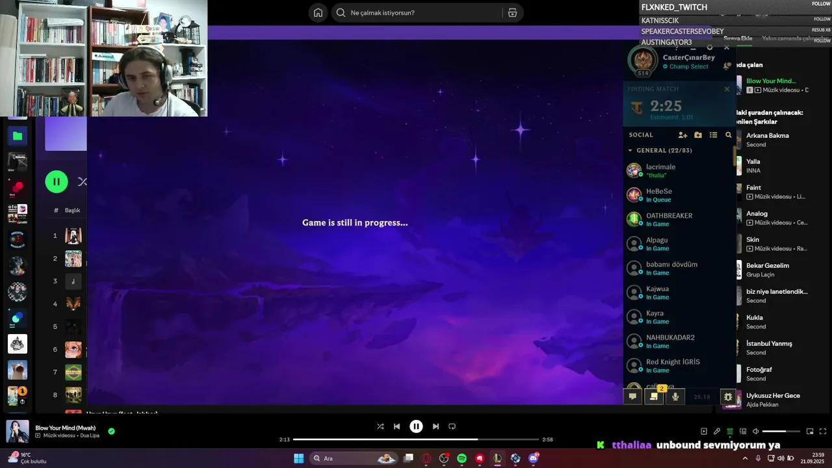Open CasterÇınarBey profile summoner icon
This screenshot has height=468, width=832.
[x=643, y=61]
